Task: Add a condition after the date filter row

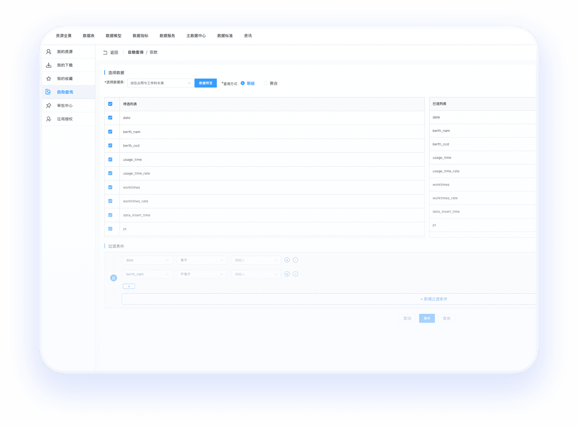Action: [x=287, y=260]
